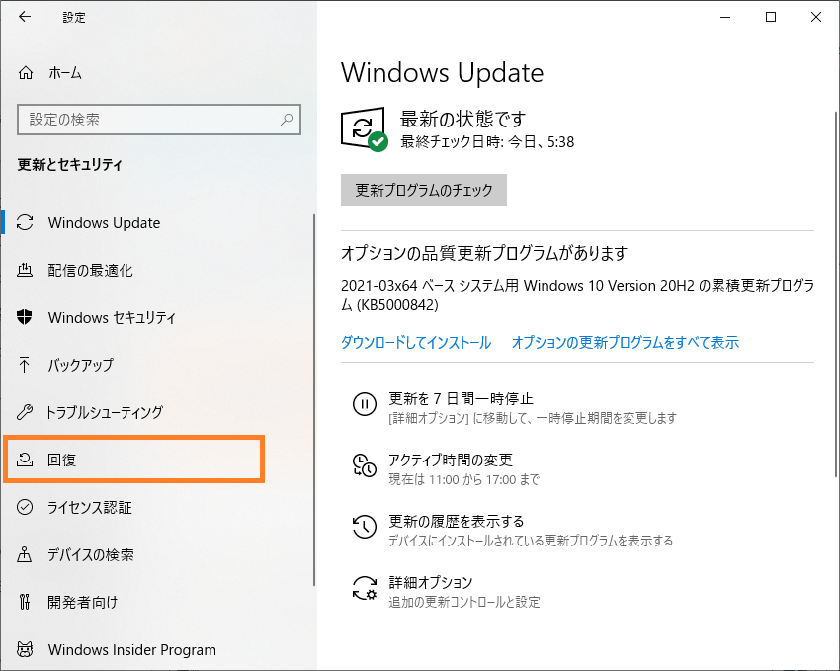The height and width of the screenshot is (671, 840).
Task: Click the gear-arrows icon for 詳細オプション
Action: click(x=365, y=587)
